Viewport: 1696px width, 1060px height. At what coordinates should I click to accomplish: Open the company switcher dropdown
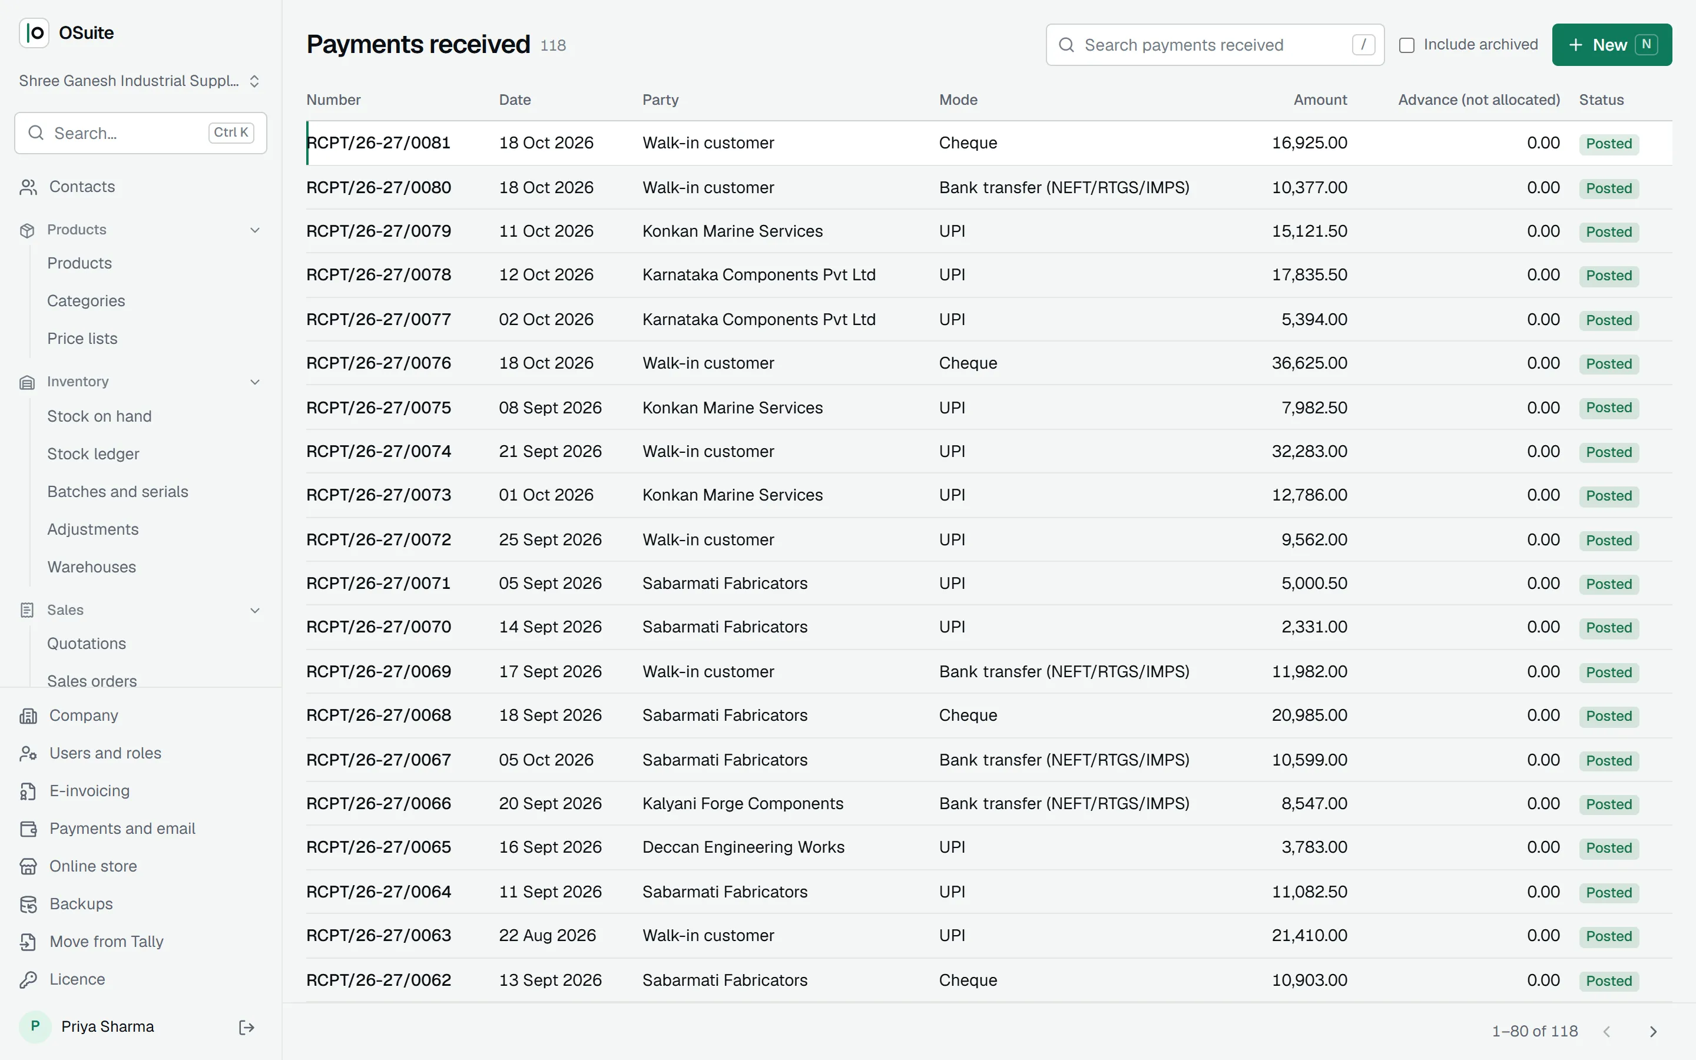(x=140, y=81)
